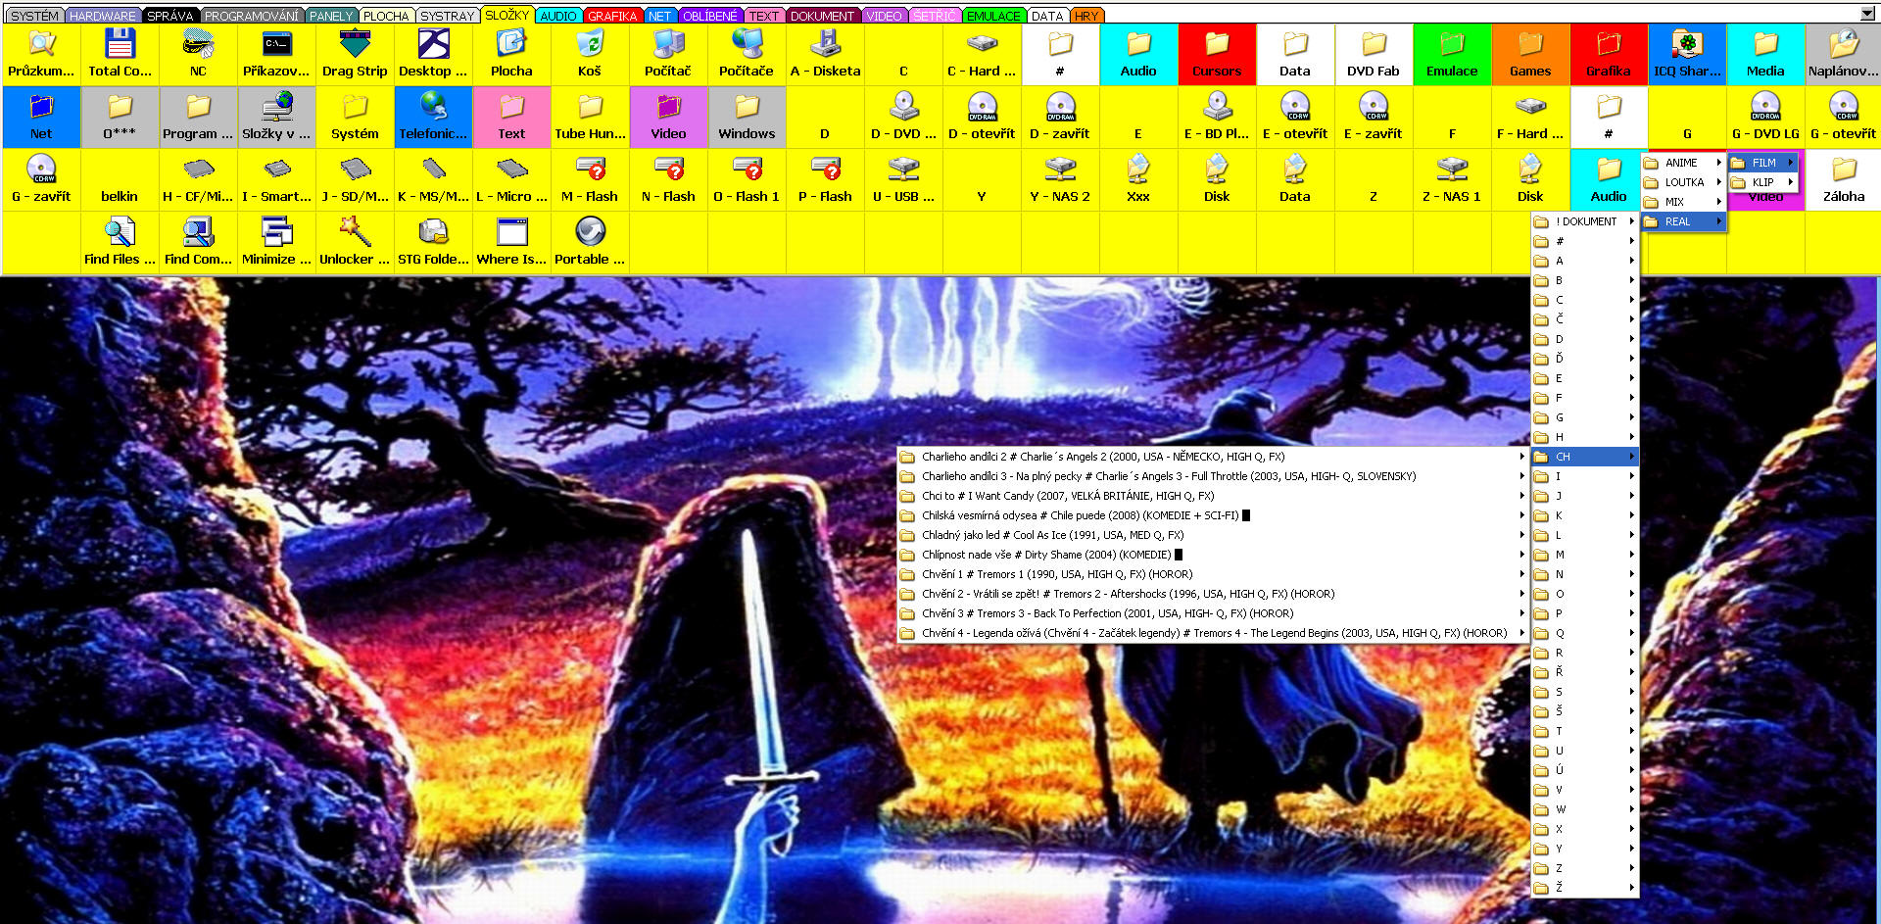Switch to the HARDWARE tab

point(103,16)
